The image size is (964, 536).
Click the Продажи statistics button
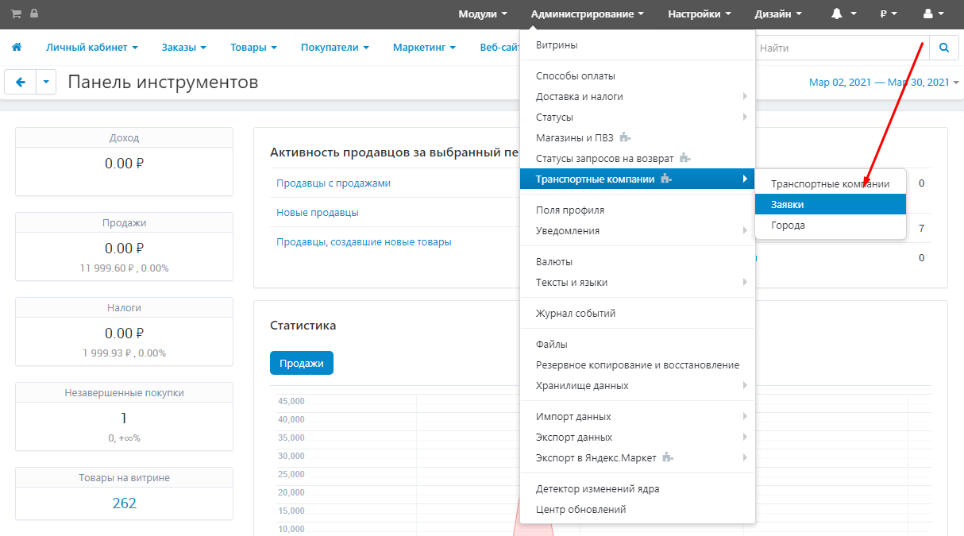(x=301, y=363)
